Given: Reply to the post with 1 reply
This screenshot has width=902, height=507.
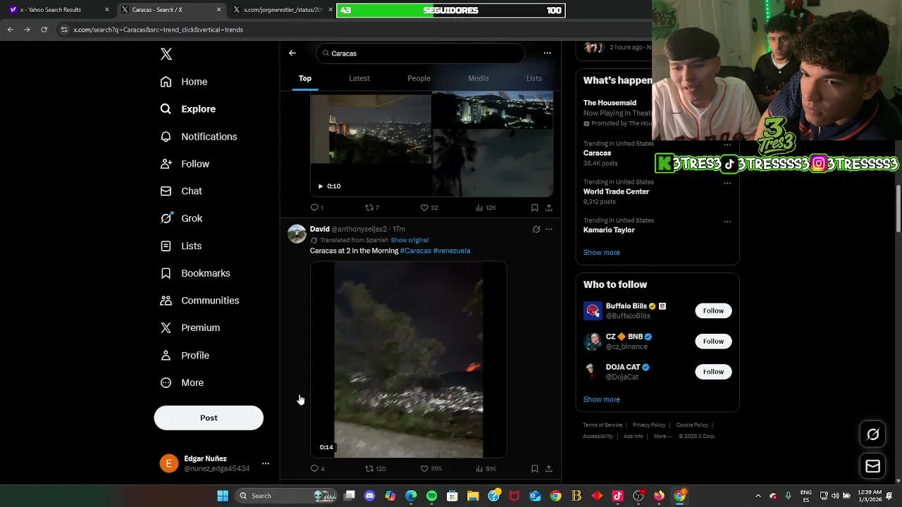Looking at the screenshot, I should 317,208.
